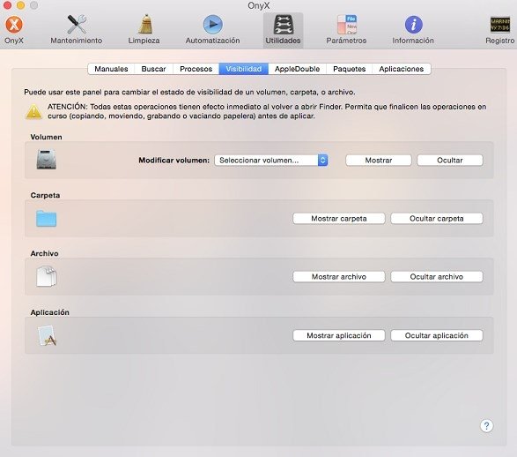Image resolution: width=517 pixels, height=457 pixels.
Task: Click the Ocultar volume button
Action: point(450,161)
